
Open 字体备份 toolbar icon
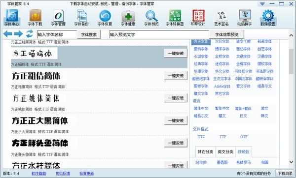pyautogui.click(x=81, y=18)
